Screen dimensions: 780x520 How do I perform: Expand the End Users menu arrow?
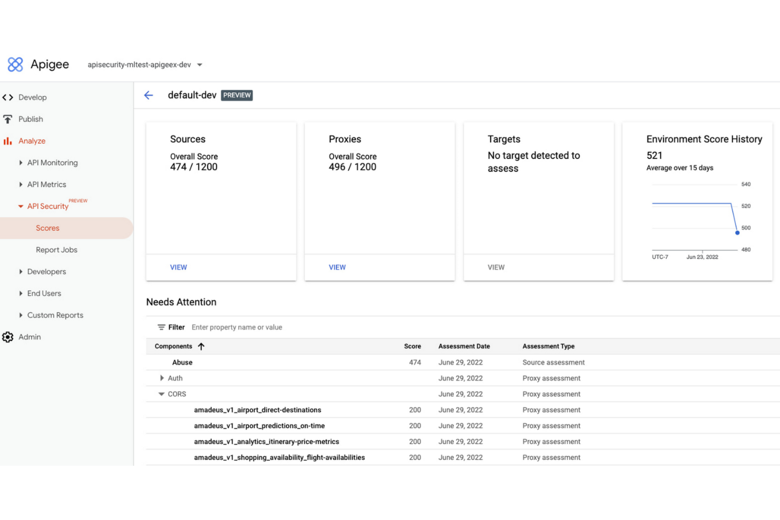[21, 293]
